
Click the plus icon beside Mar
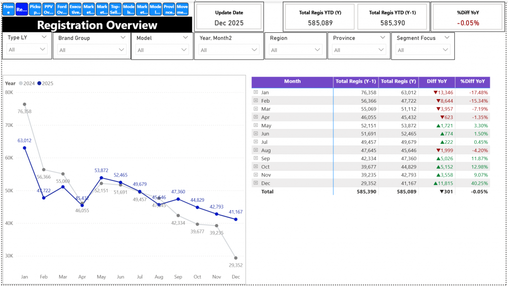click(x=256, y=109)
